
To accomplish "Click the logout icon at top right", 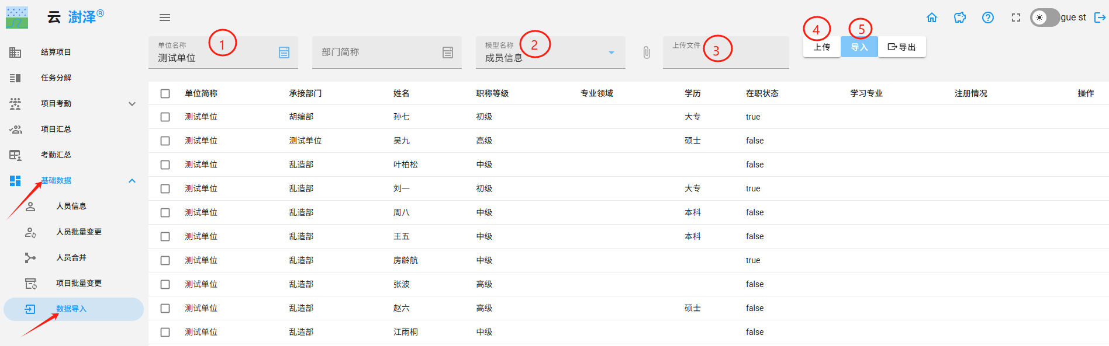I will [1100, 18].
